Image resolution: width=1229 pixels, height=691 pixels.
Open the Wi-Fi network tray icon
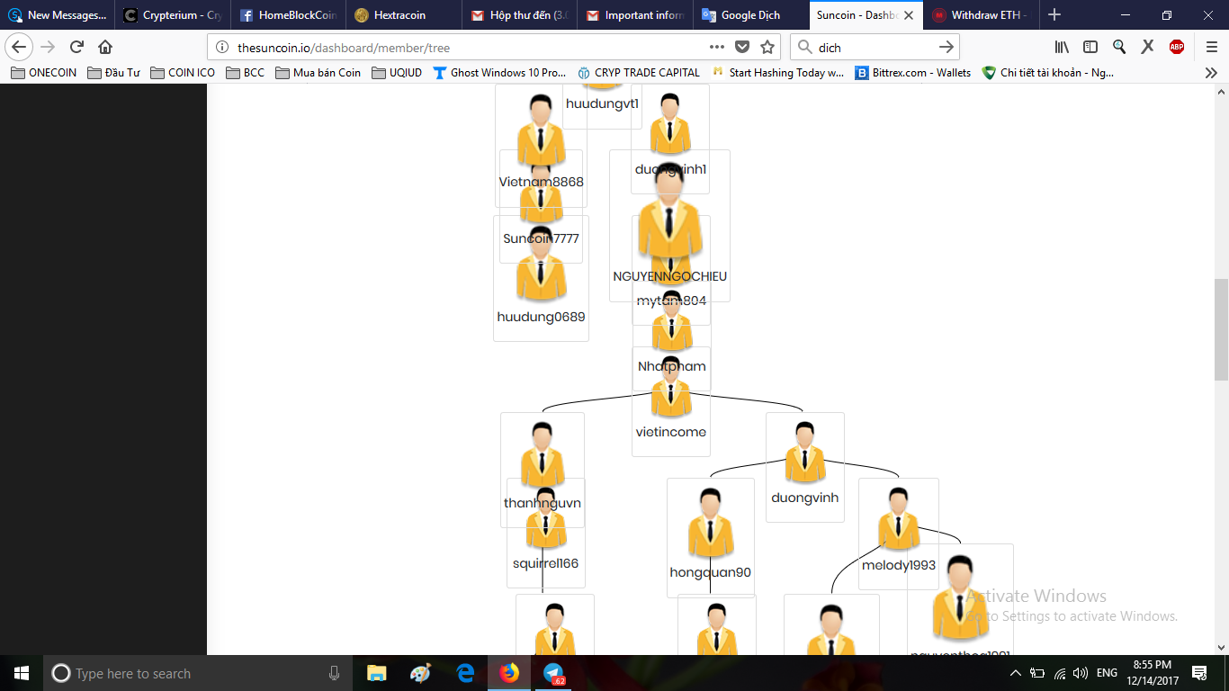click(1059, 673)
